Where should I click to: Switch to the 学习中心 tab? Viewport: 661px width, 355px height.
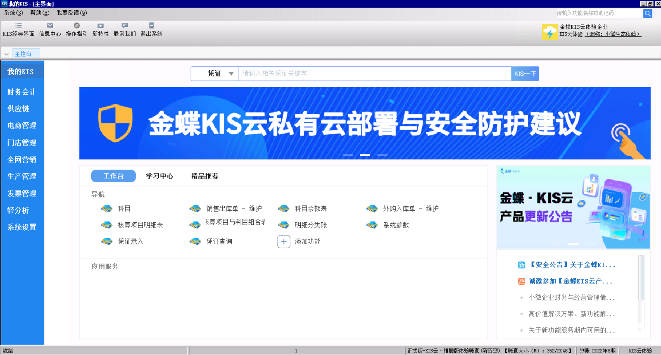coord(159,176)
